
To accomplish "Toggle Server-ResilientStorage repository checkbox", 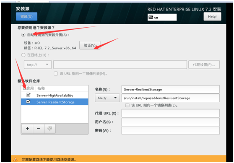I will 28,102.
